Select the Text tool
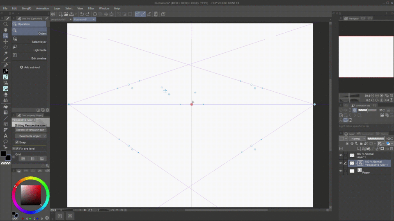This screenshot has height=221, width=394. [5, 136]
